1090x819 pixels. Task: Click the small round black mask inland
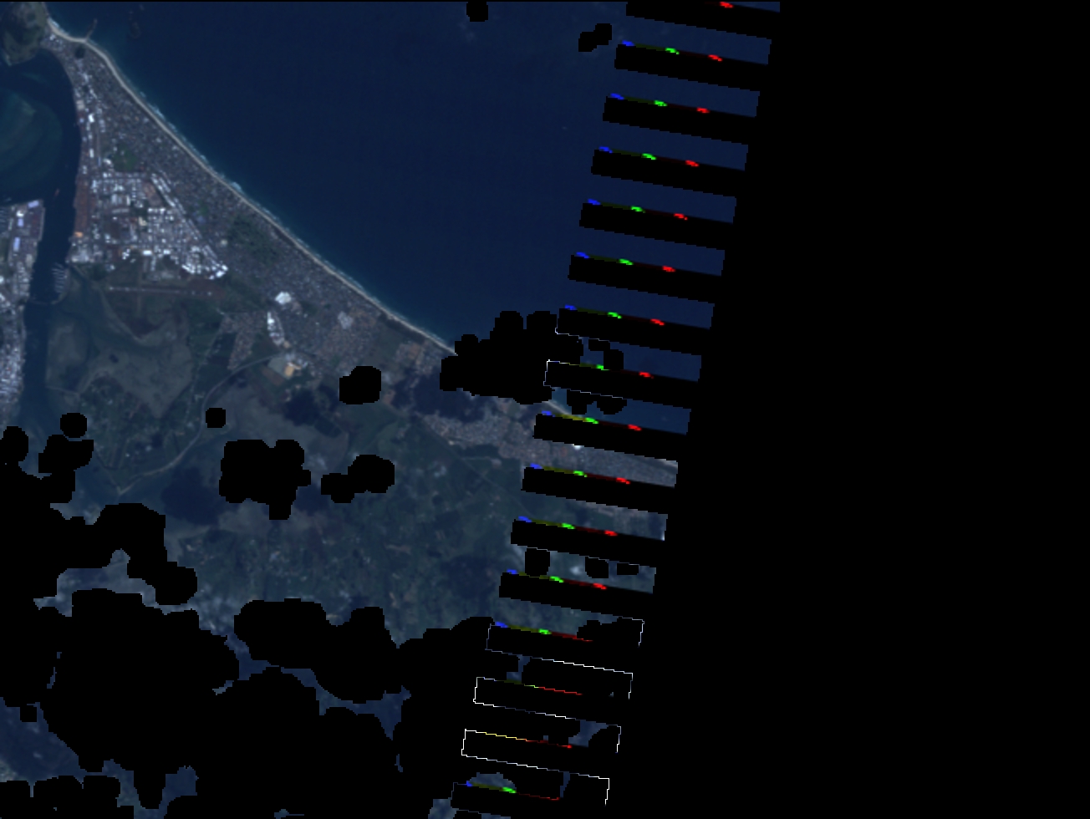[216, 417]
